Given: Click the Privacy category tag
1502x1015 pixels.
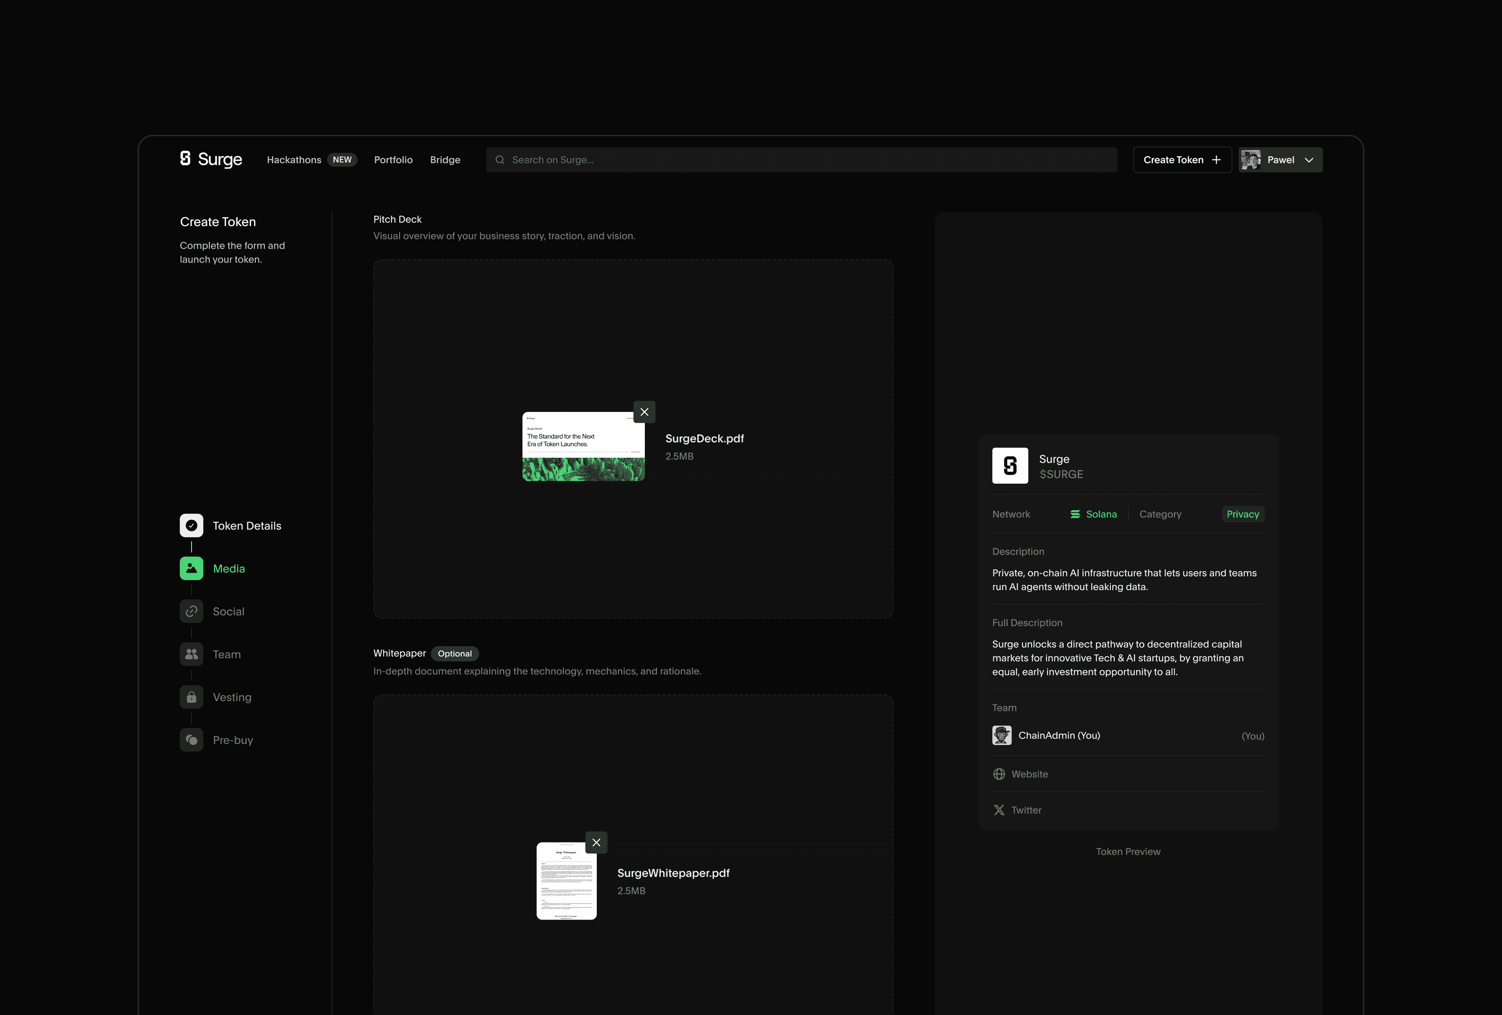Looking at the screenshot, I should click(x=1242, y=514).
